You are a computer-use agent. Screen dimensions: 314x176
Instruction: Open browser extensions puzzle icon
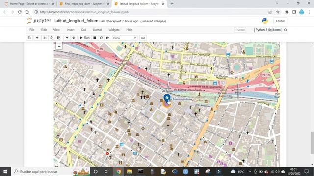click(287, 12)
